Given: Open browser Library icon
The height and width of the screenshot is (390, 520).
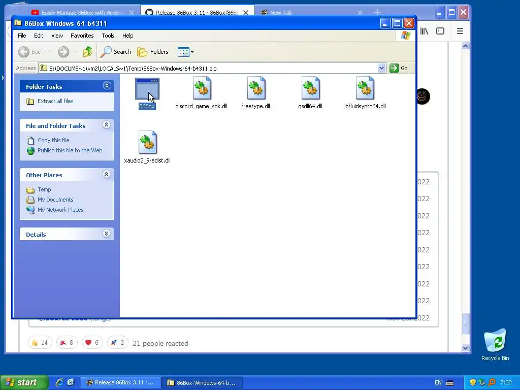Looking at the screenshot, I should click(x=424, y=31).
